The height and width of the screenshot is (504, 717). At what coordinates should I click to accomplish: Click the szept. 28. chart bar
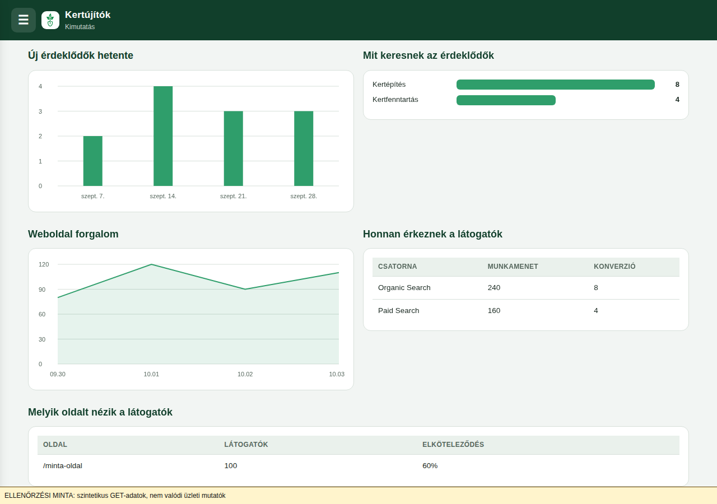tap(304, 148)
